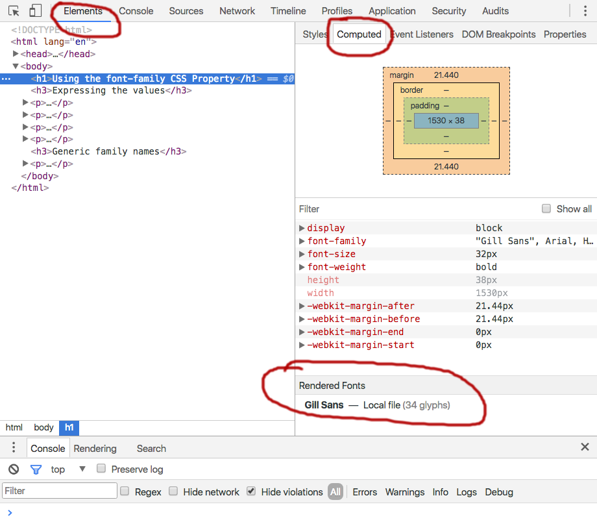This screenshot has width=597, height=524.
Task: Collapse the body element node
Action: [16, 66]
